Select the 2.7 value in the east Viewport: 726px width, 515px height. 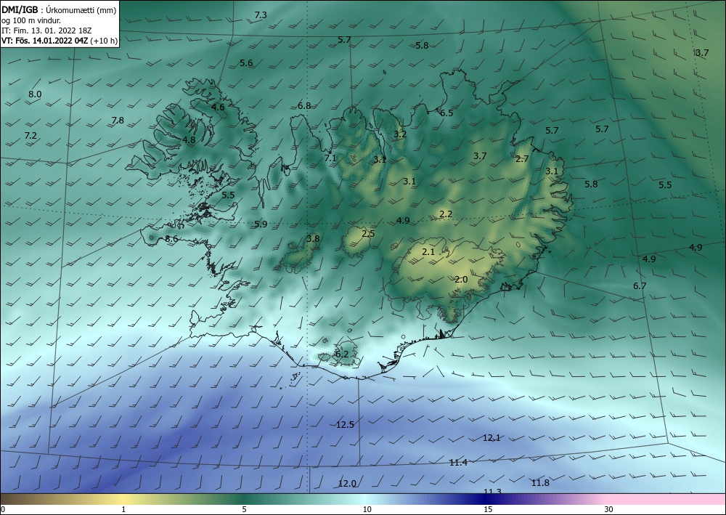522,159
